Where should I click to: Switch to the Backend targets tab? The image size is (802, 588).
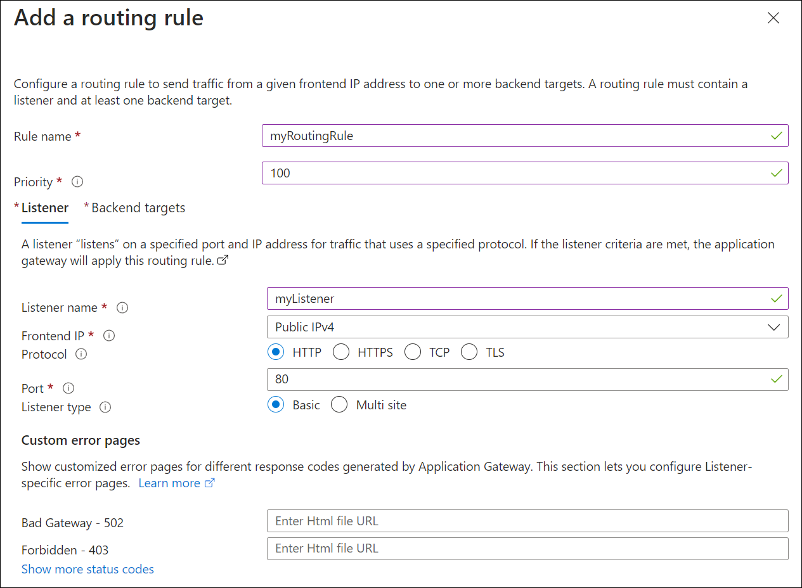[x=138, y=207]
